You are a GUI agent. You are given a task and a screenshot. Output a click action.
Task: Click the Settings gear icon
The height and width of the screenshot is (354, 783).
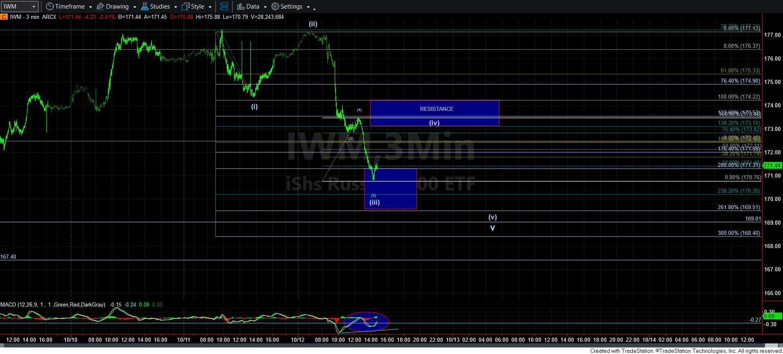click(x=275, y=7)
